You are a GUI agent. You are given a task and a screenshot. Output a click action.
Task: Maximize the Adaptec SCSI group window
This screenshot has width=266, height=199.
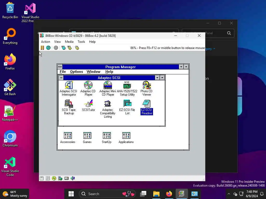(162, 78)
